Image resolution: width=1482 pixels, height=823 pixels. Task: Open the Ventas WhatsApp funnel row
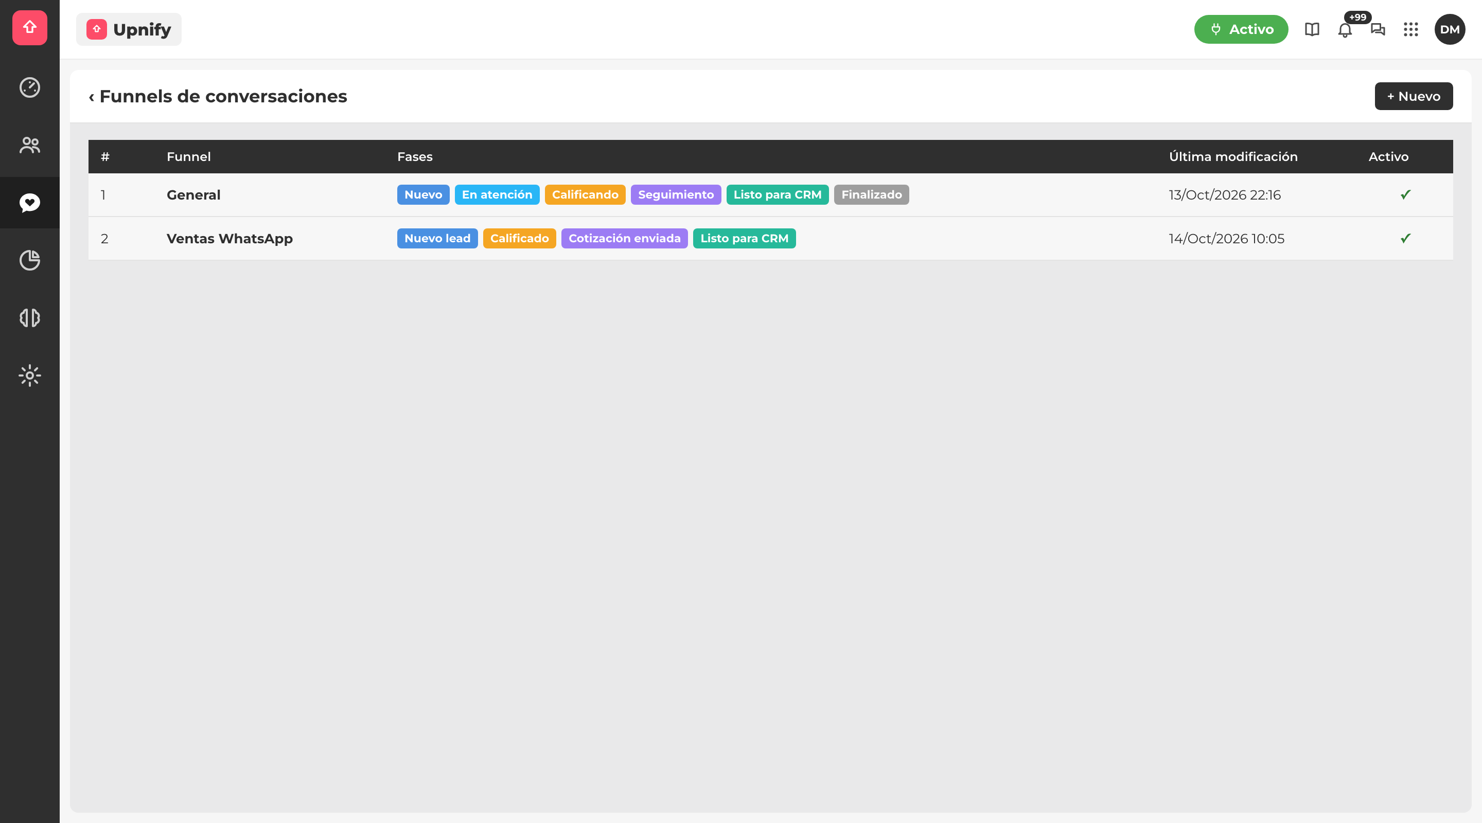point(770,239)
